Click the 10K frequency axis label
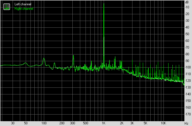The height and width of the screenshot is (126, 192). [163, 123]
